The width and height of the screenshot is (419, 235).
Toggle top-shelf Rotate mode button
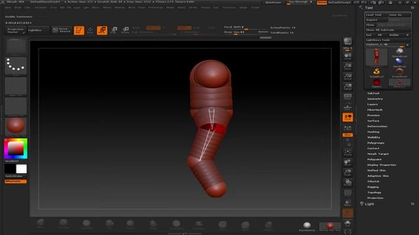coord(125,30)
